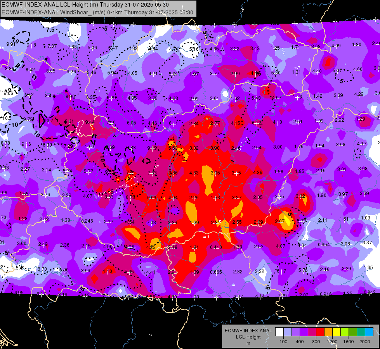Click the wind shear value '2.55'

[237, 222]
